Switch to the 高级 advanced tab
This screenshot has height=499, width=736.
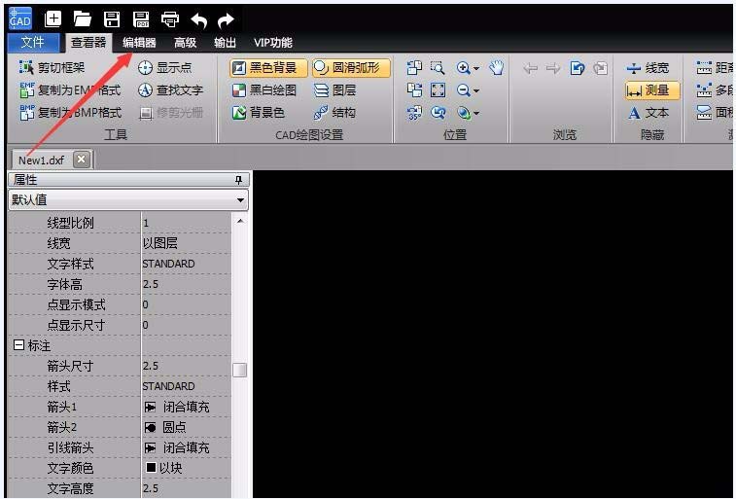coord(185,43)
